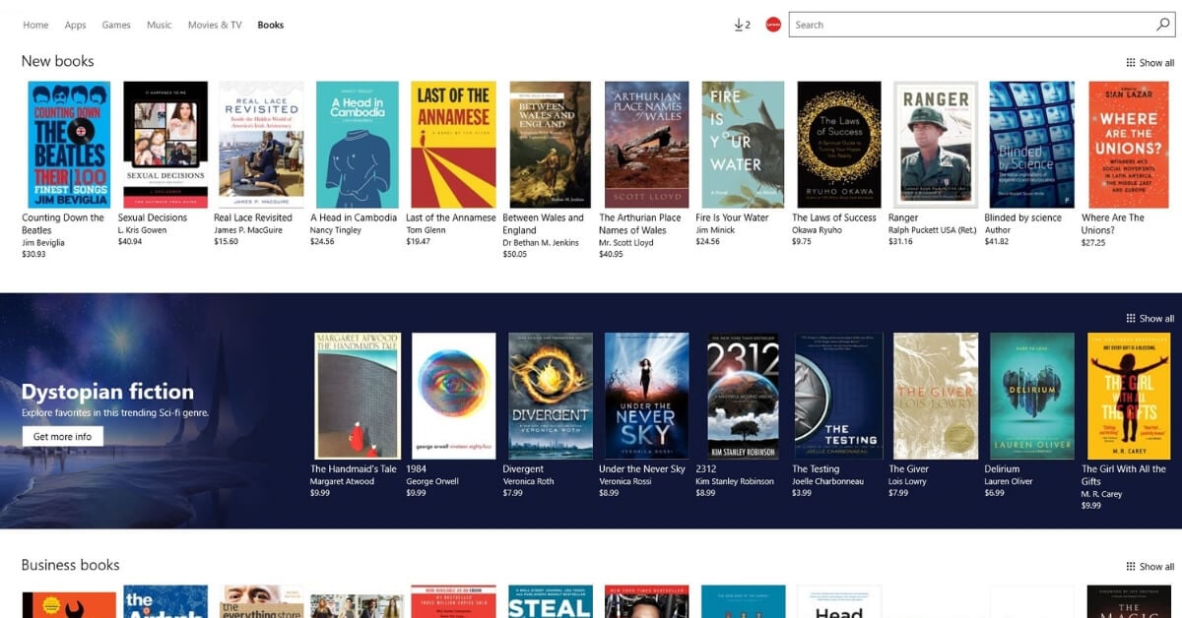This screenshot has height=618, width=1182.
Task: Select the 2312 book cover
Action: point(743,396)
